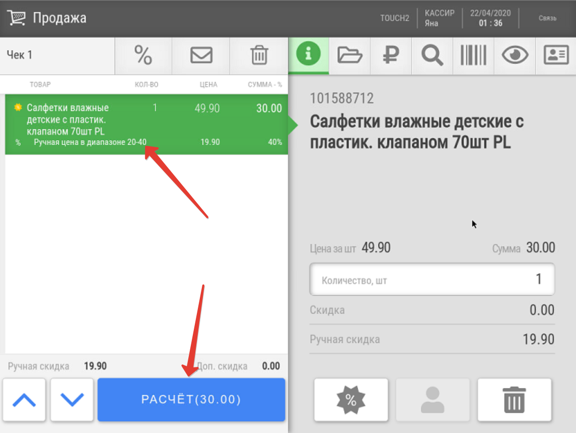
Task: Click the date 22/04/2020 display
Action: click(x=490, y=13)
